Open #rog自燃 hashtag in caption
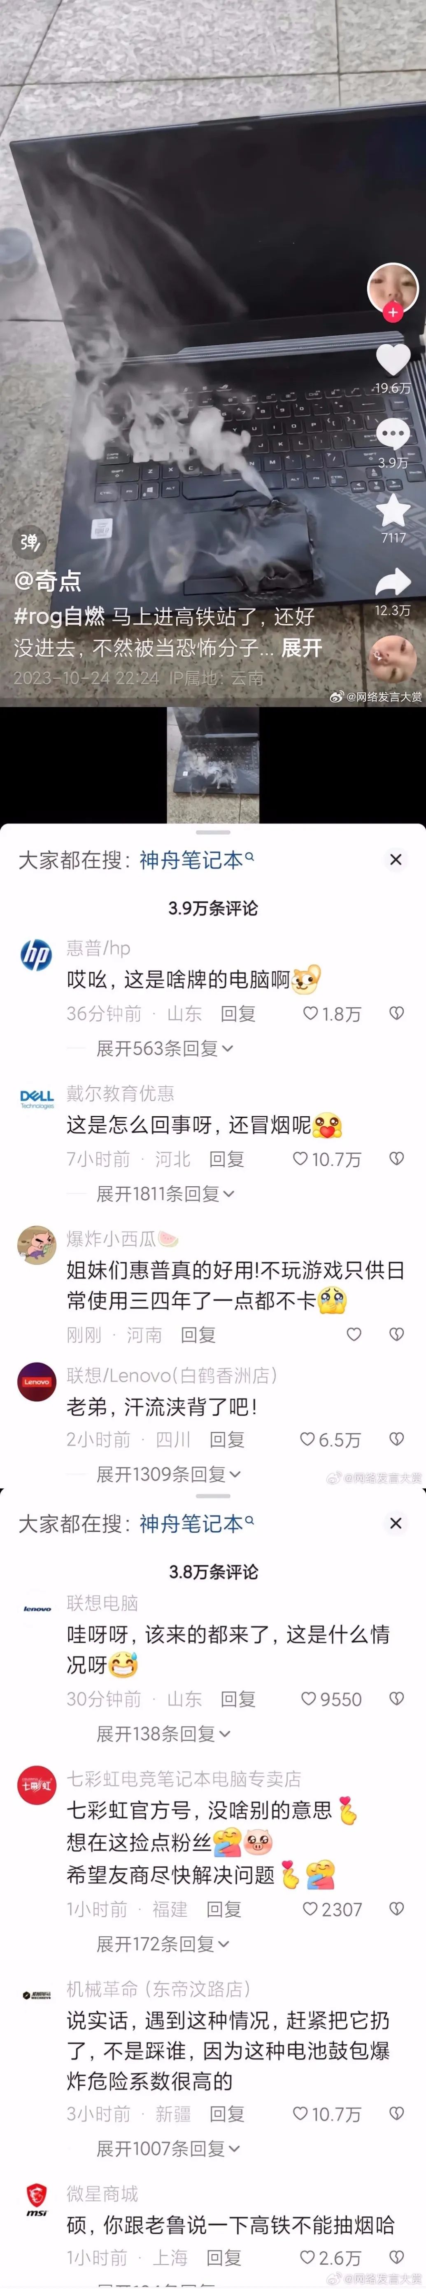Image resolution: width=426 pixels, height=2289 pixels. 59,616
